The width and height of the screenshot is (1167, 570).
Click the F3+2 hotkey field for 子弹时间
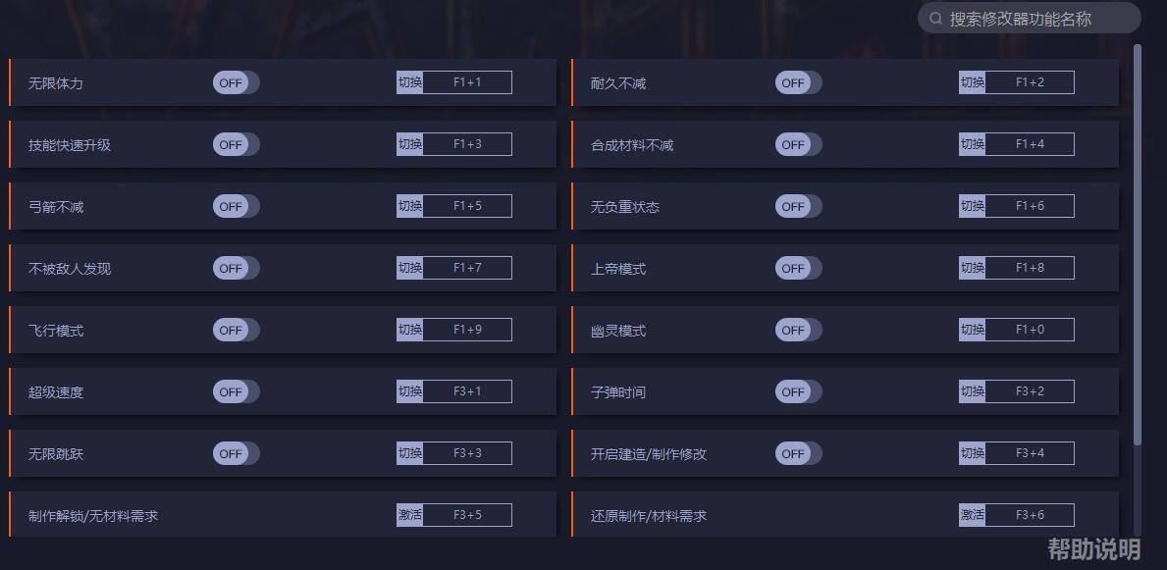(x=1030, y=391)
